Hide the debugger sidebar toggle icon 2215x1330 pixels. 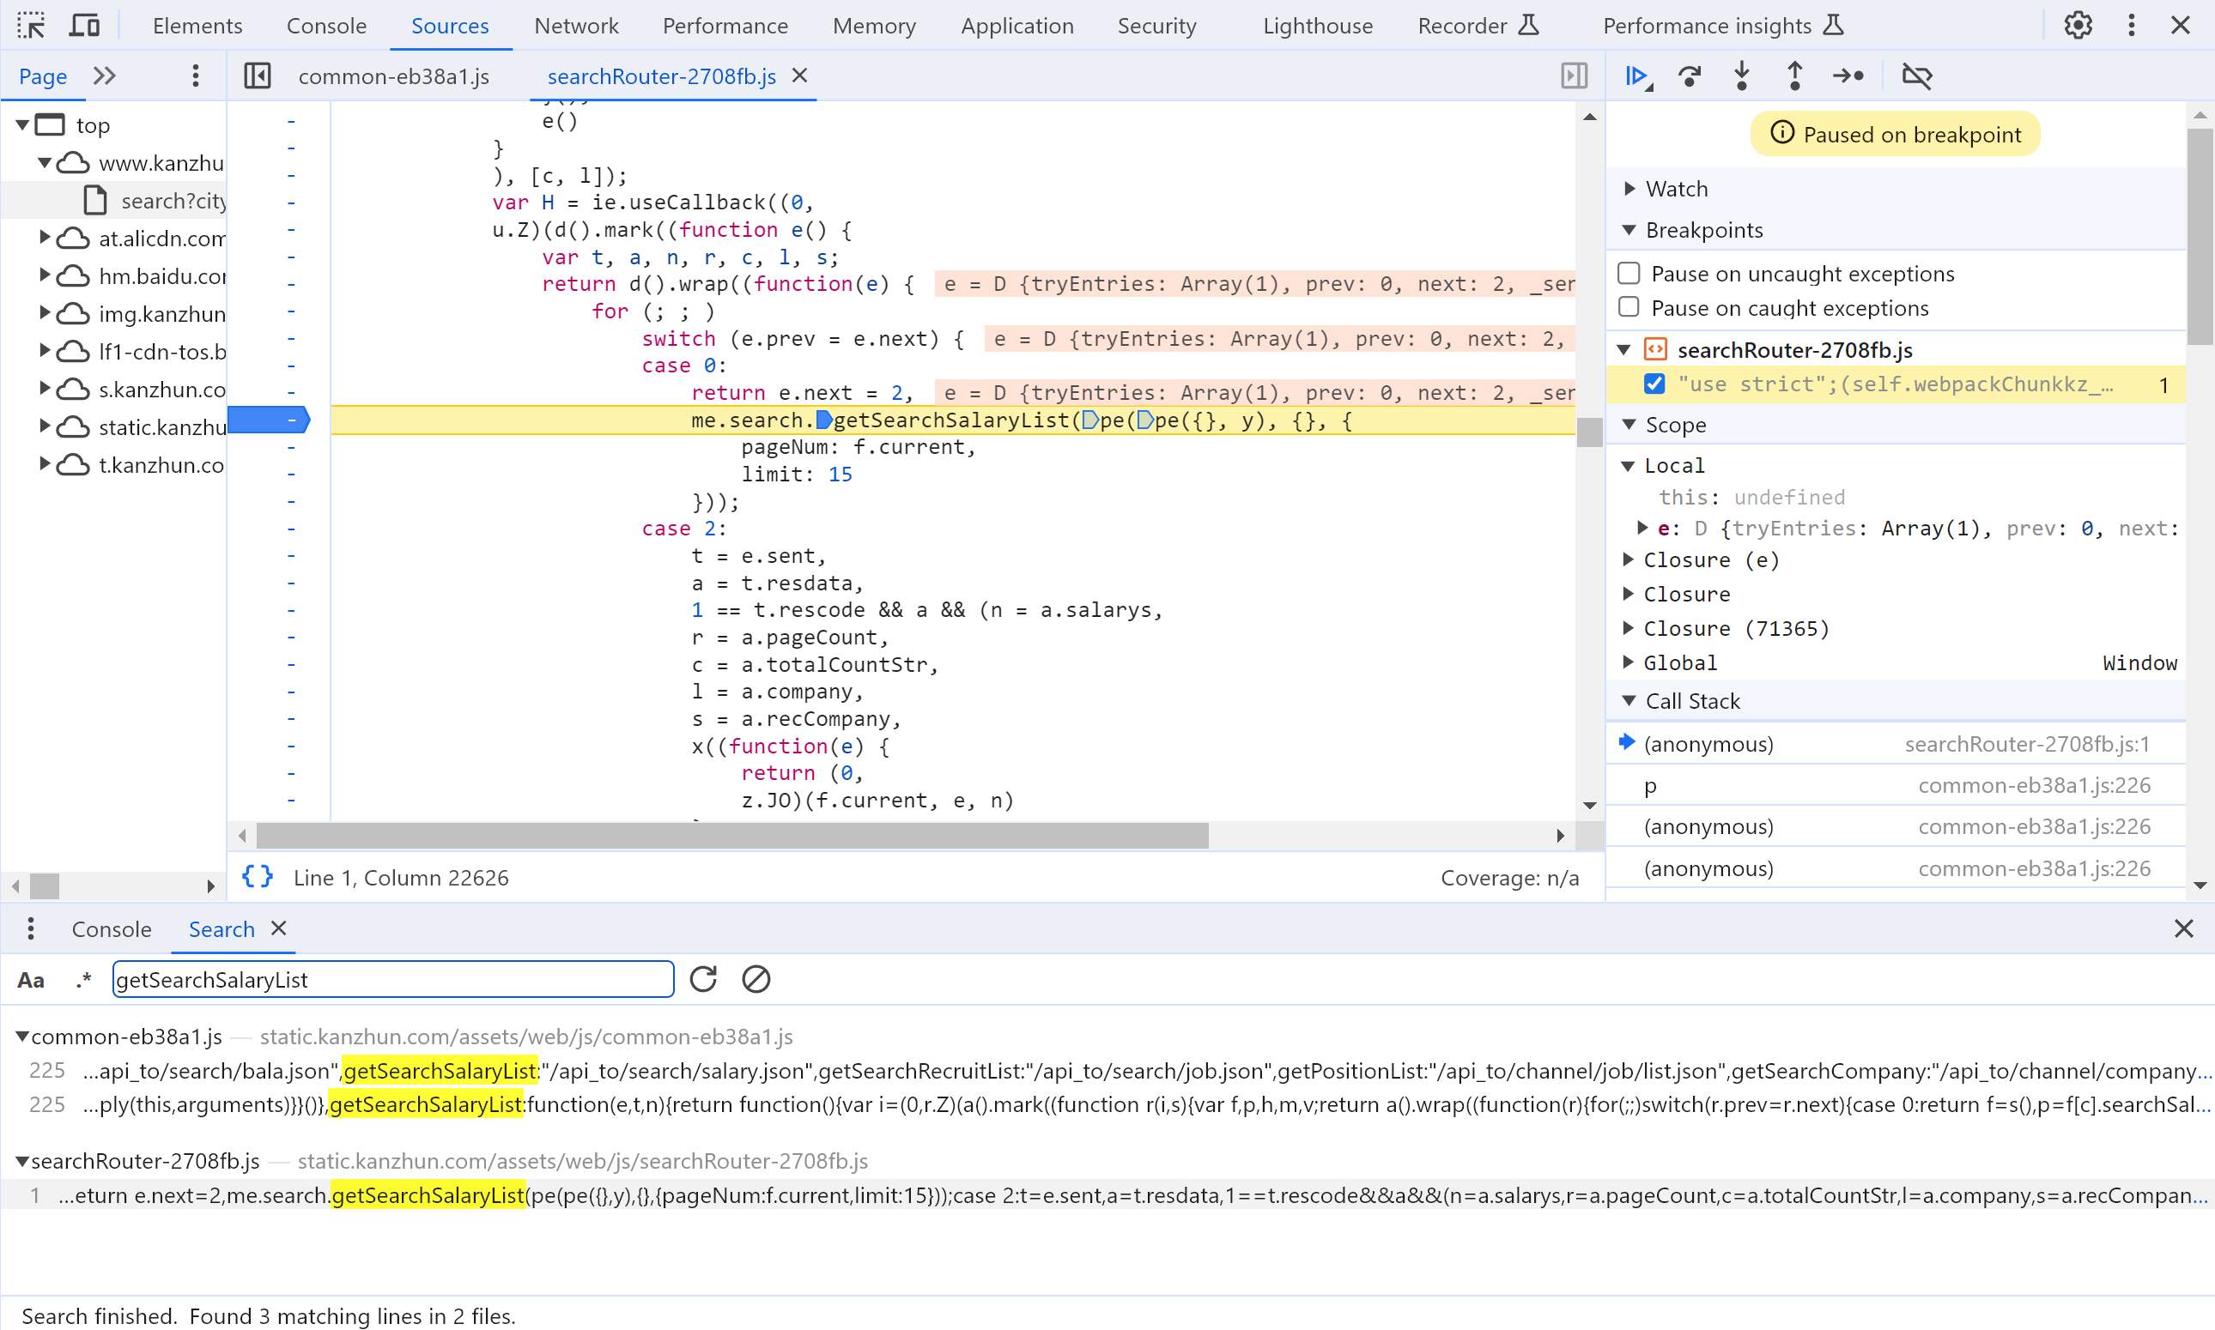pos(1574,76)
